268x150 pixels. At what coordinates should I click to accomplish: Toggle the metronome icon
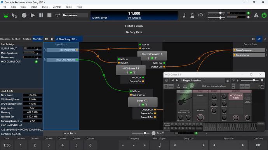pyautogui.click(x=192, y=16)
